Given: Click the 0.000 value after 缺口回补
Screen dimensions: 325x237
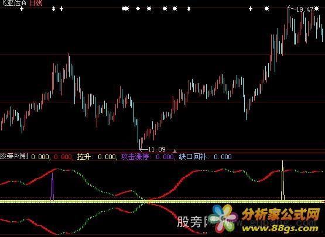Looking at the screenshot, I should (223, 157).
